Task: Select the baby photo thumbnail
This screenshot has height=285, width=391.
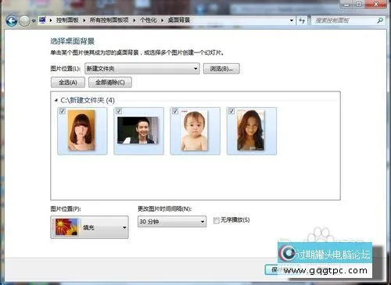Action: point(195,131)
